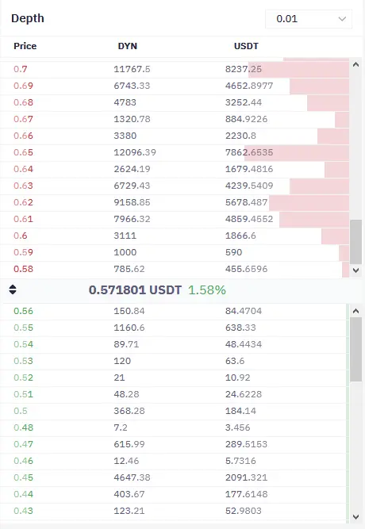Click the sell orders scrollbar thumb
The height and width of the screenshot is (529, 365).
click(x=356, y=242)
